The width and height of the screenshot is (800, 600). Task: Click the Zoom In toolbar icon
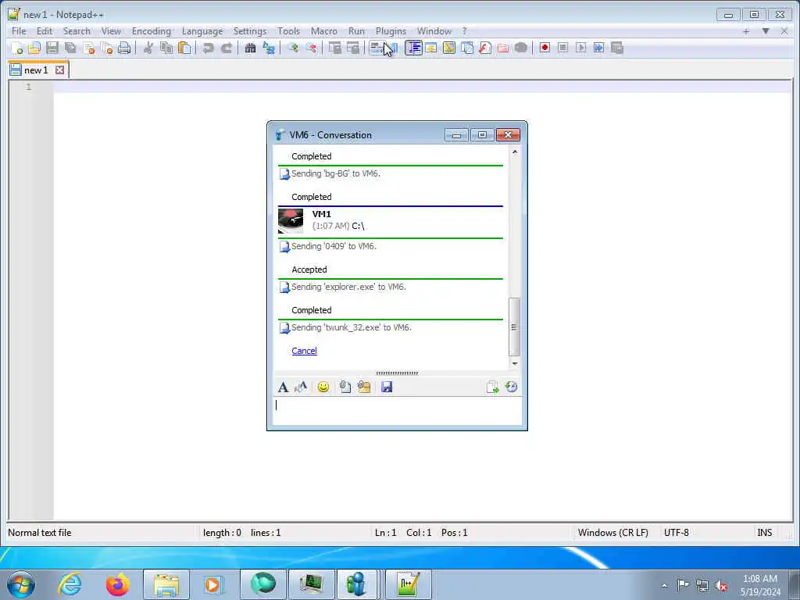[293, 48]
